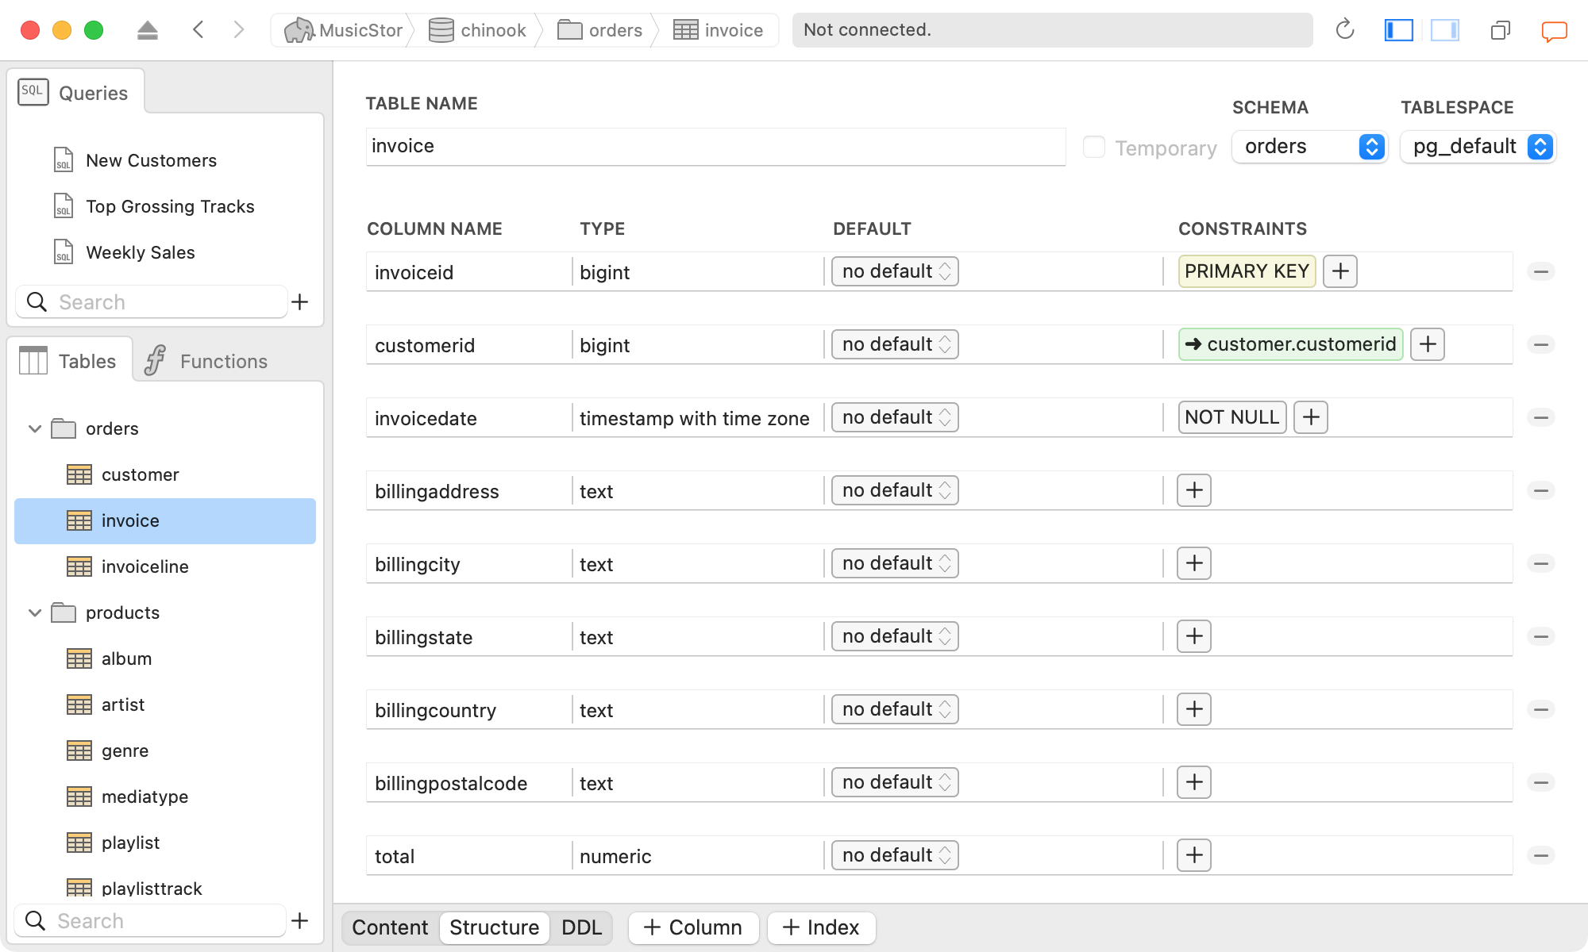Expand the orders folder in sidebar
Image resolution: width=1588 pixels, height=952 pixels.
click(x=33, y=428)
